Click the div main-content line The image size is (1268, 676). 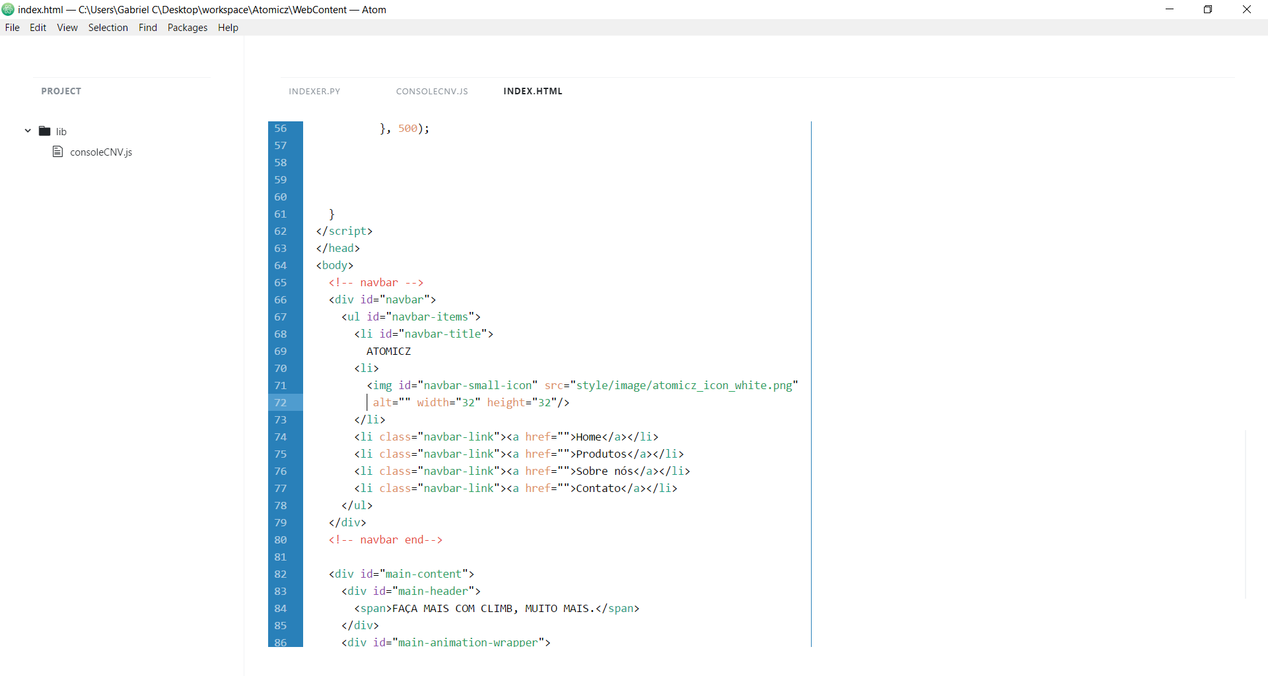click(x=402, y=574)
